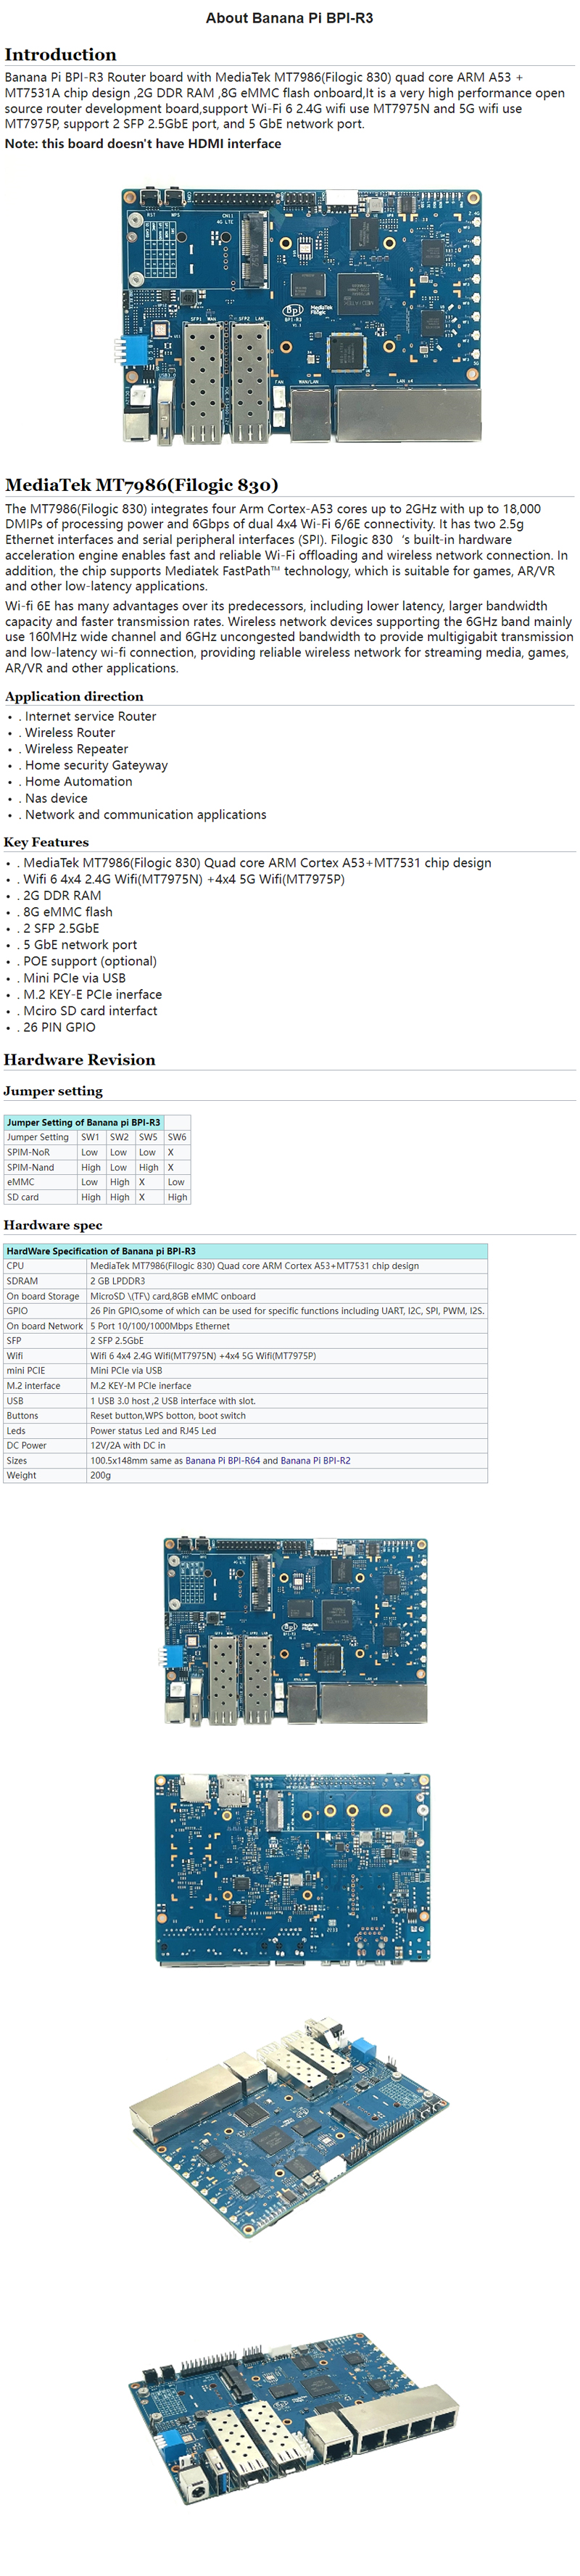Click the 'CPU' row label in spec table
The image size is (580, 2576).
(x=45, y=1266)
